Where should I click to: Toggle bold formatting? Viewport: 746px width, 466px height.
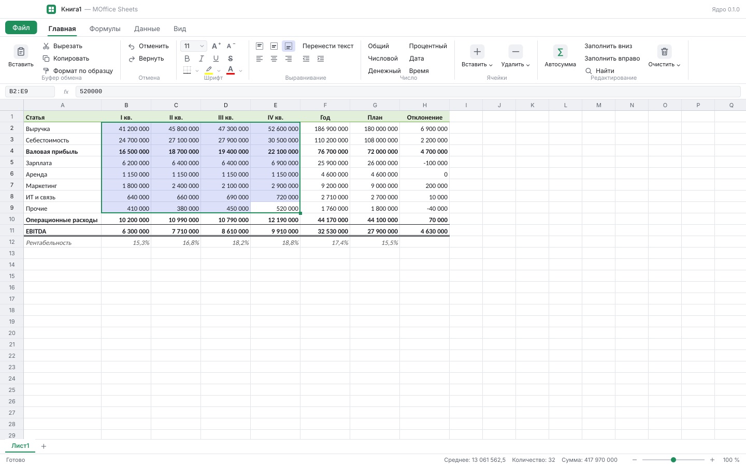point(187,59)
